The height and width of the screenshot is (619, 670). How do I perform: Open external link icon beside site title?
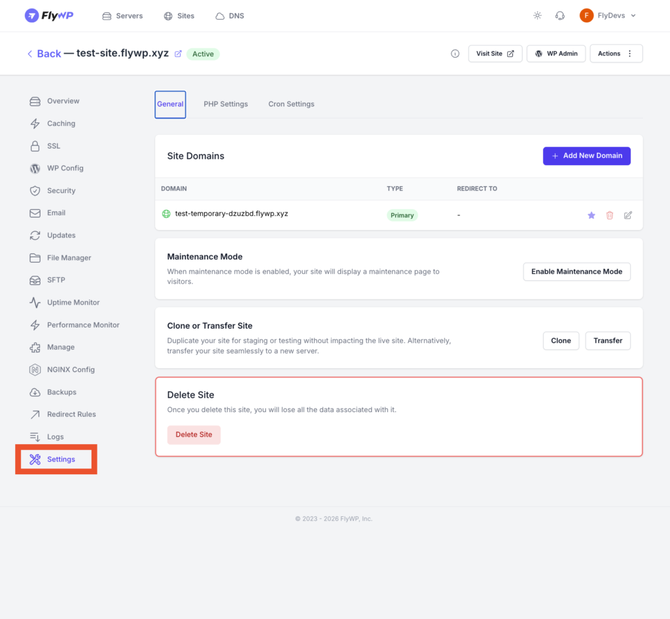click(178, 54)
